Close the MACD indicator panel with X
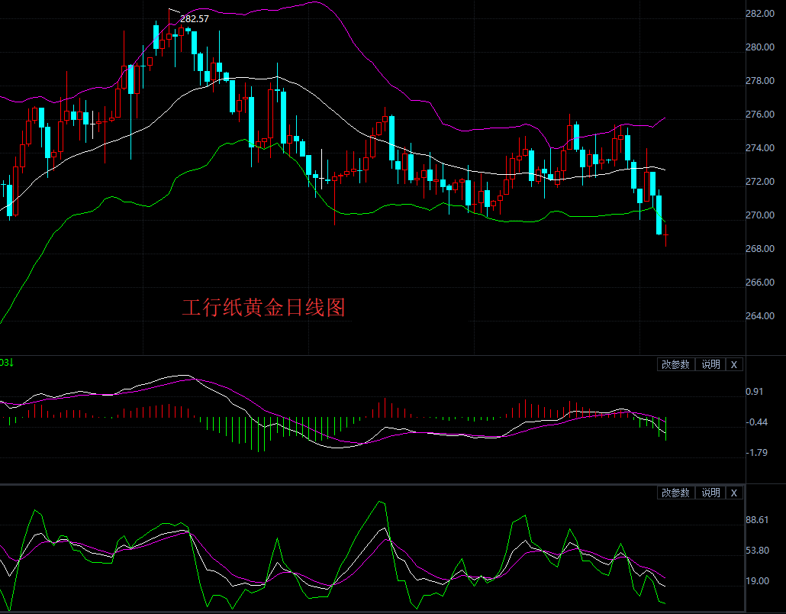The height and width of the screenshot is (614, 786). coord(733,365)
